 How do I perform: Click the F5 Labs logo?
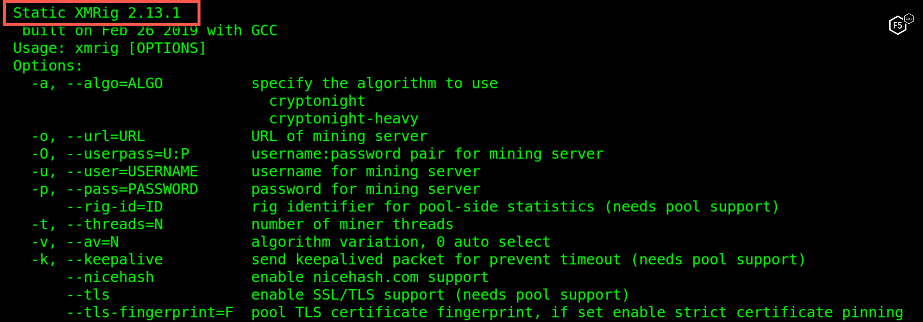click(900, 25)
